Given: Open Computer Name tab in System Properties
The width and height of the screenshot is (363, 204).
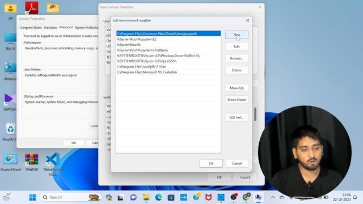Looking at the screenshot, I should click(31, 28).
